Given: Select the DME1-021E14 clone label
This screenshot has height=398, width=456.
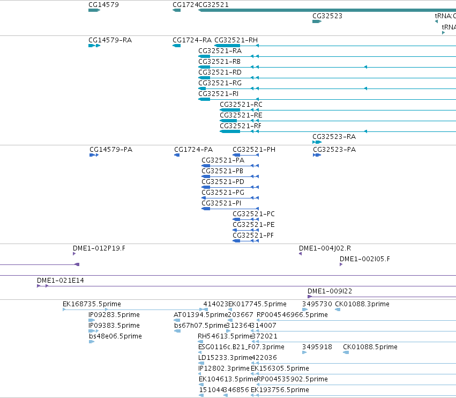Looking at the screenshot, I should click(x=60, y=281).
